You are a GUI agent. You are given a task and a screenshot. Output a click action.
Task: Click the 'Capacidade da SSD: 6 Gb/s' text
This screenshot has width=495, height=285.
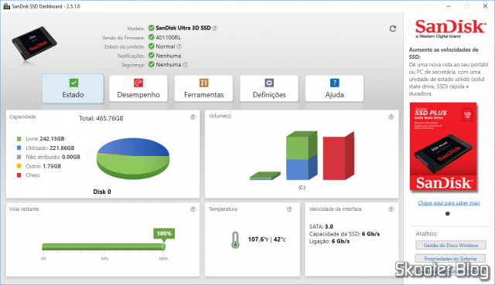click(344, 234)
